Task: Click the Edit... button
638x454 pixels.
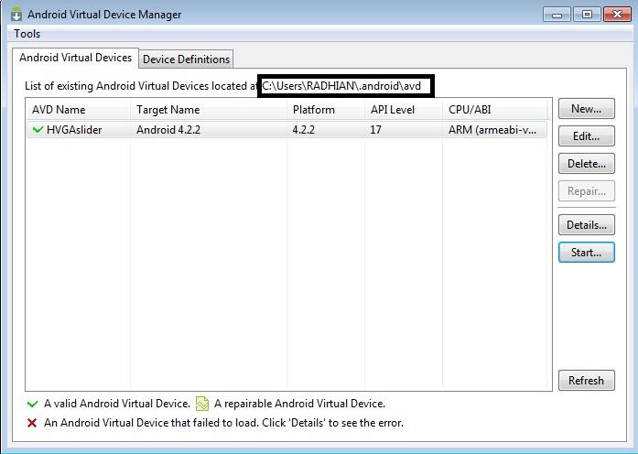Action: tap(586, 136)
